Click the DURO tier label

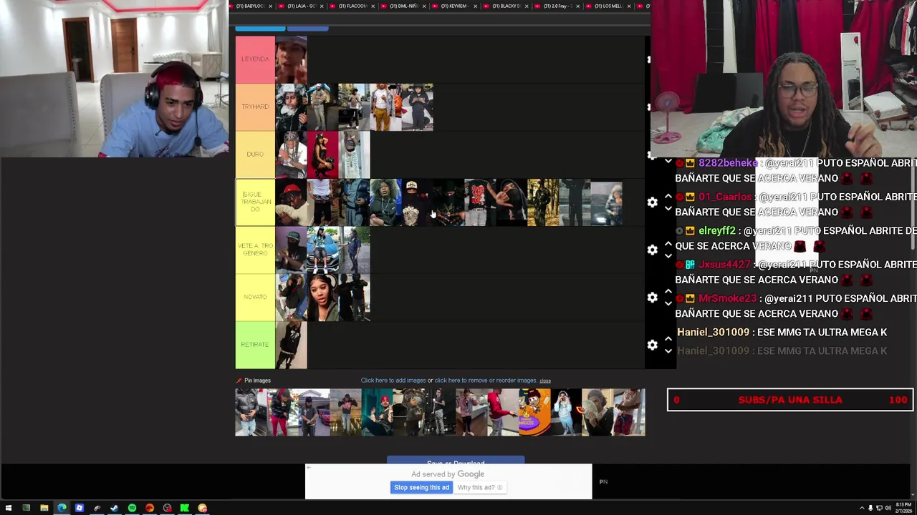(x=255, y=154)
